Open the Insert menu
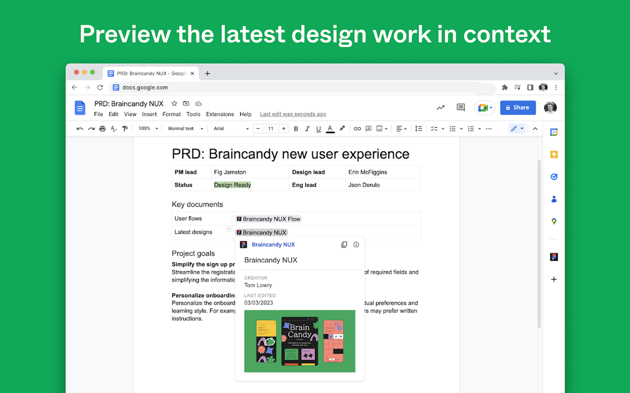630x393 pixels. point(149,114)
